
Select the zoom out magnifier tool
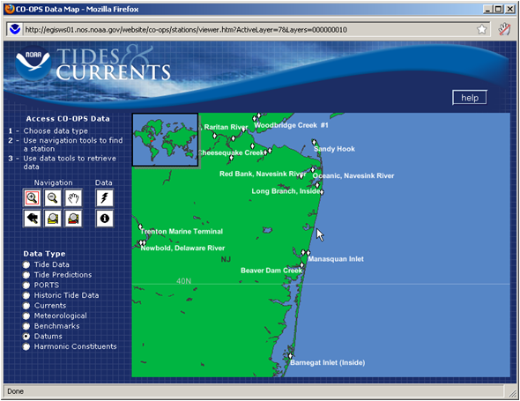pyautogui.click(x=52, y=198)
